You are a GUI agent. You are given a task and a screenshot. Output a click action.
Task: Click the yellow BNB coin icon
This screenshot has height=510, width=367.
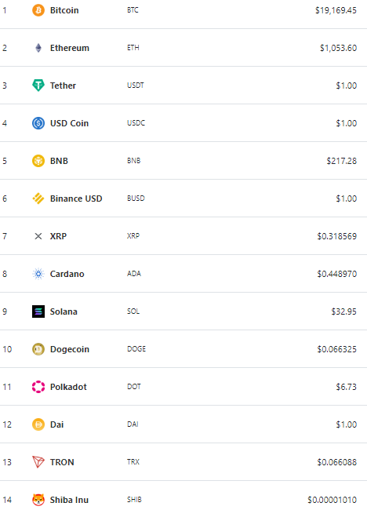coord(38,161)
